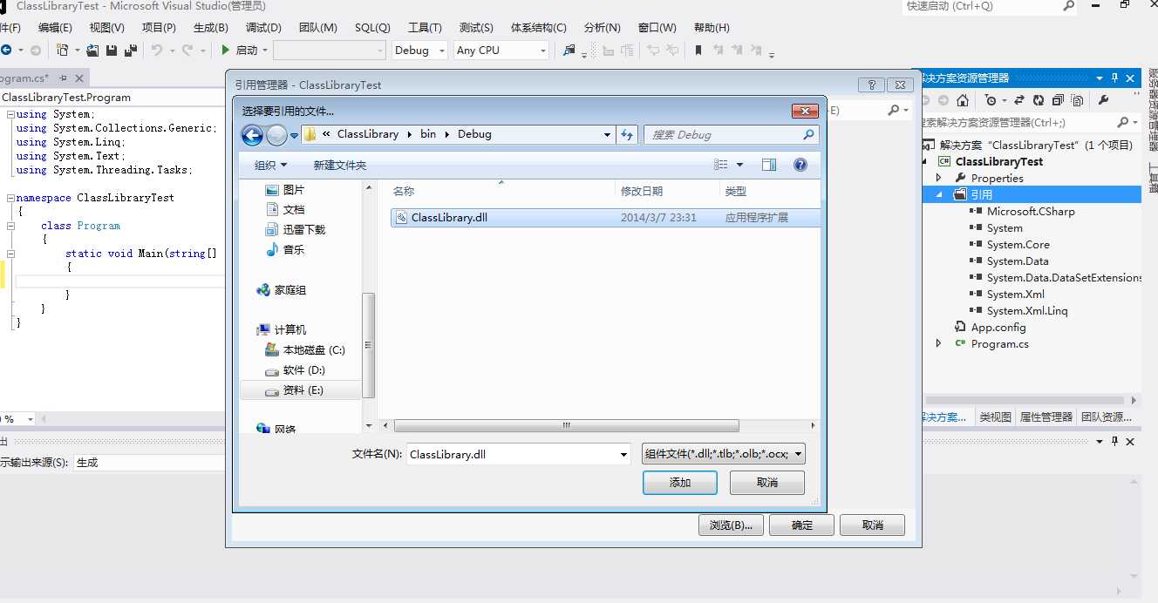This screenshot has width=1158, height=603.
Task: Click the 取消 button in file dialog
Action: tap(767, 483)
